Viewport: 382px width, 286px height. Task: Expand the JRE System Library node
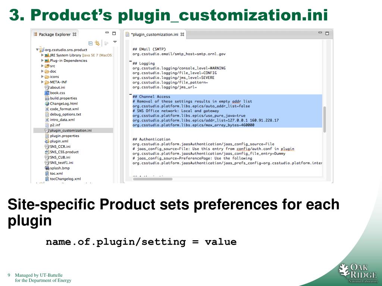pos(43,55)
